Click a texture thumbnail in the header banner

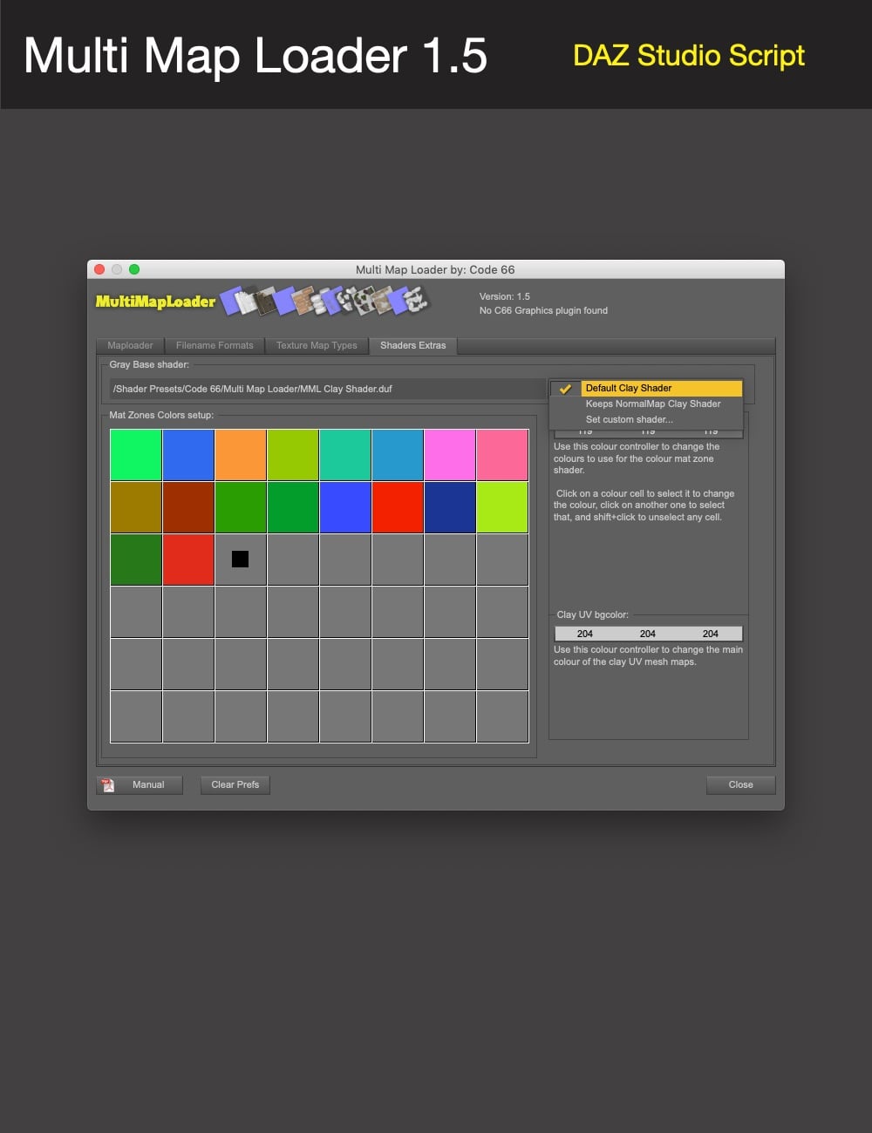pos(301,302)
